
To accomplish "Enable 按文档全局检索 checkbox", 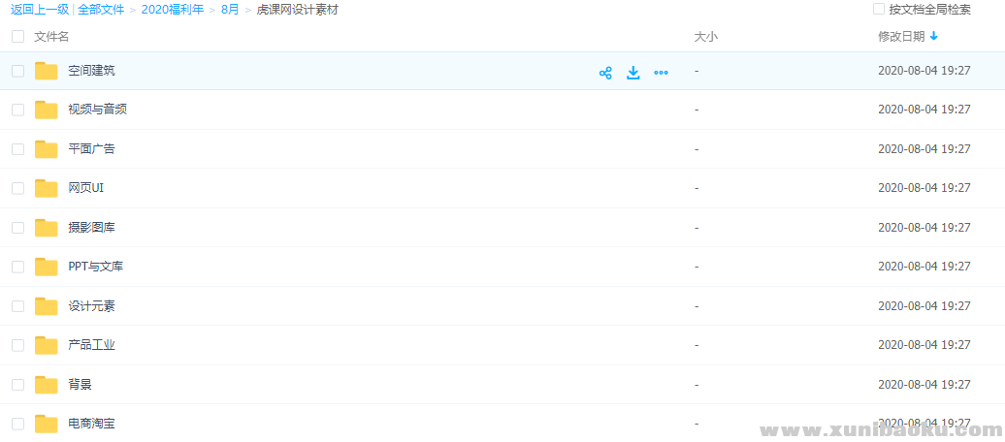I will pyautogui.click(x=879, y=10).
